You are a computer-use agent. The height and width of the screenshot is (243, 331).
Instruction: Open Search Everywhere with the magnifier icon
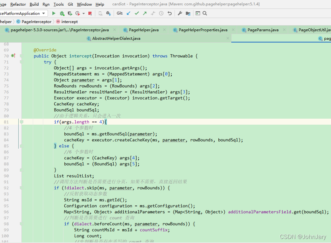coord(204,13)
